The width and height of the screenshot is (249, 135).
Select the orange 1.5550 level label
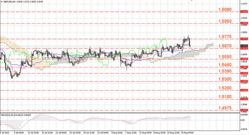click(225, 57)
